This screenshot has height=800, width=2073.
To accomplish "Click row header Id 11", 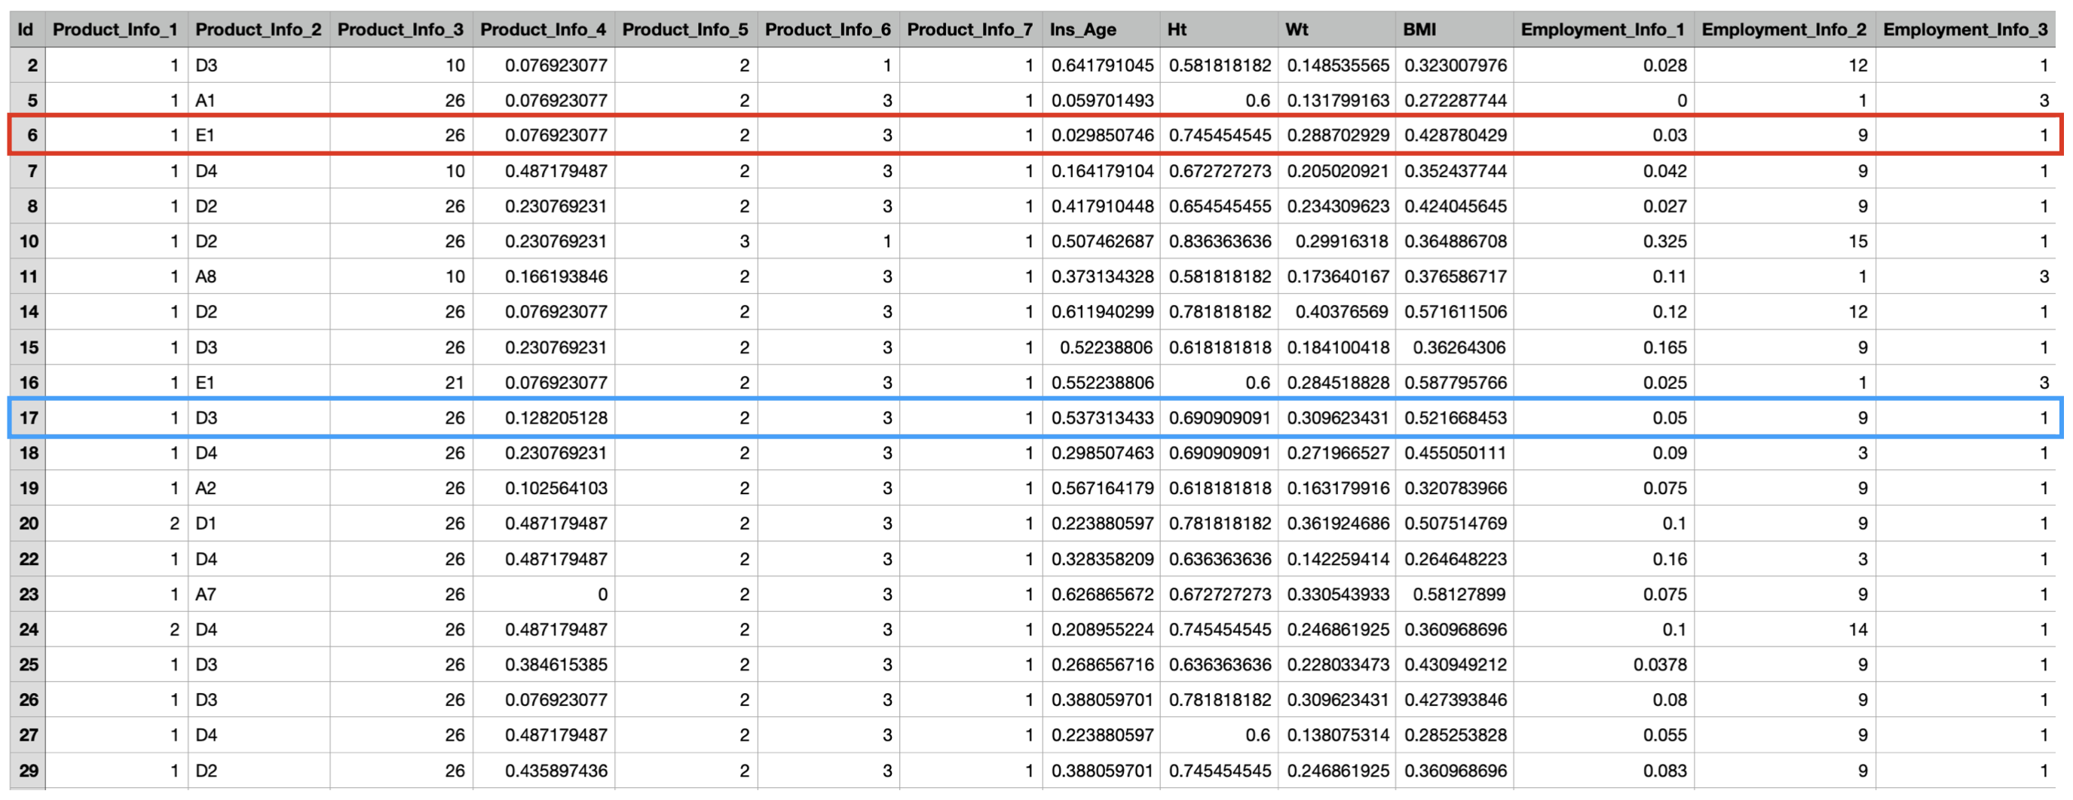I will 27,276.
